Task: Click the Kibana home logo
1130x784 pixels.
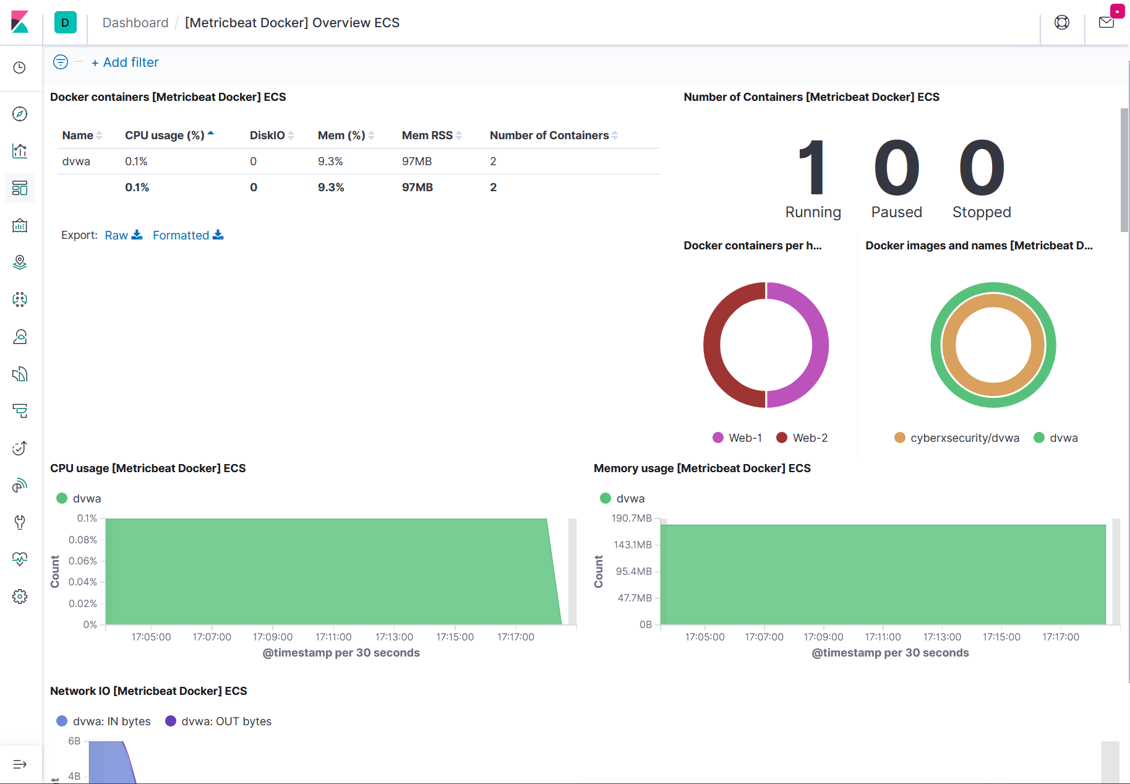Action: [x=20, y=20]
